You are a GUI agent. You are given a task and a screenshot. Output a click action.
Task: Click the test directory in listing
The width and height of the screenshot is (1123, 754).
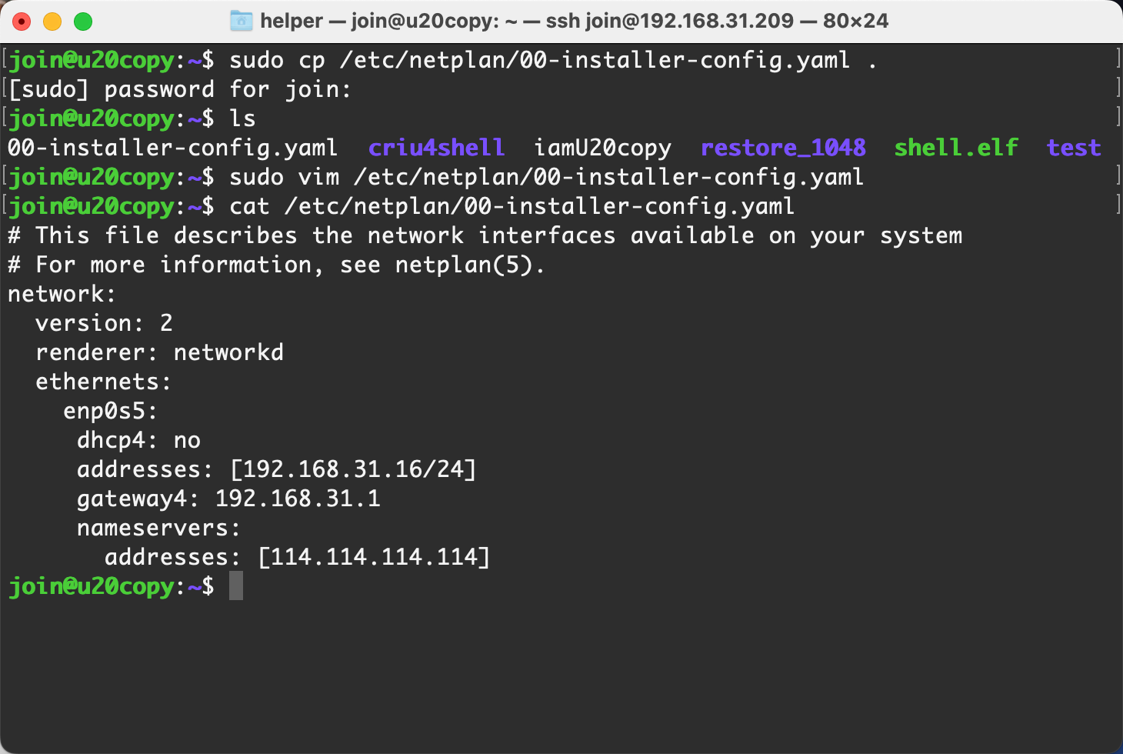(1074, 148)
